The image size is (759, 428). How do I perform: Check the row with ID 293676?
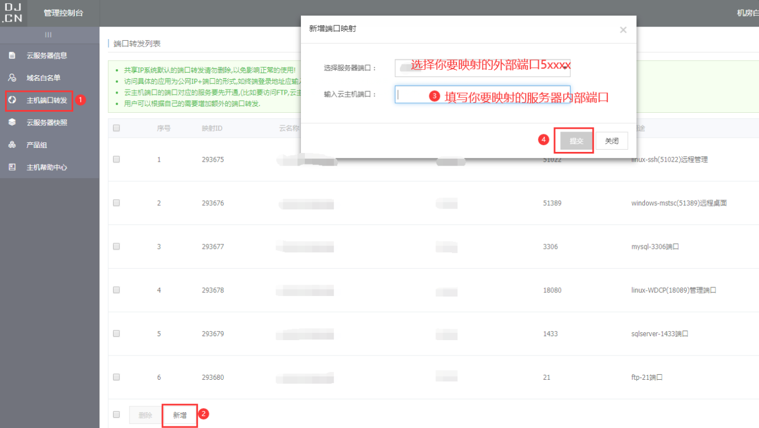pyautogui.click(x=116, y=203)
